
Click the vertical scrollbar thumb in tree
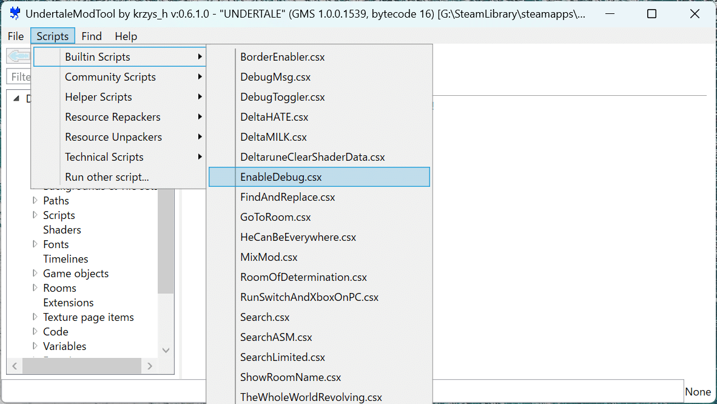[166, 241]
